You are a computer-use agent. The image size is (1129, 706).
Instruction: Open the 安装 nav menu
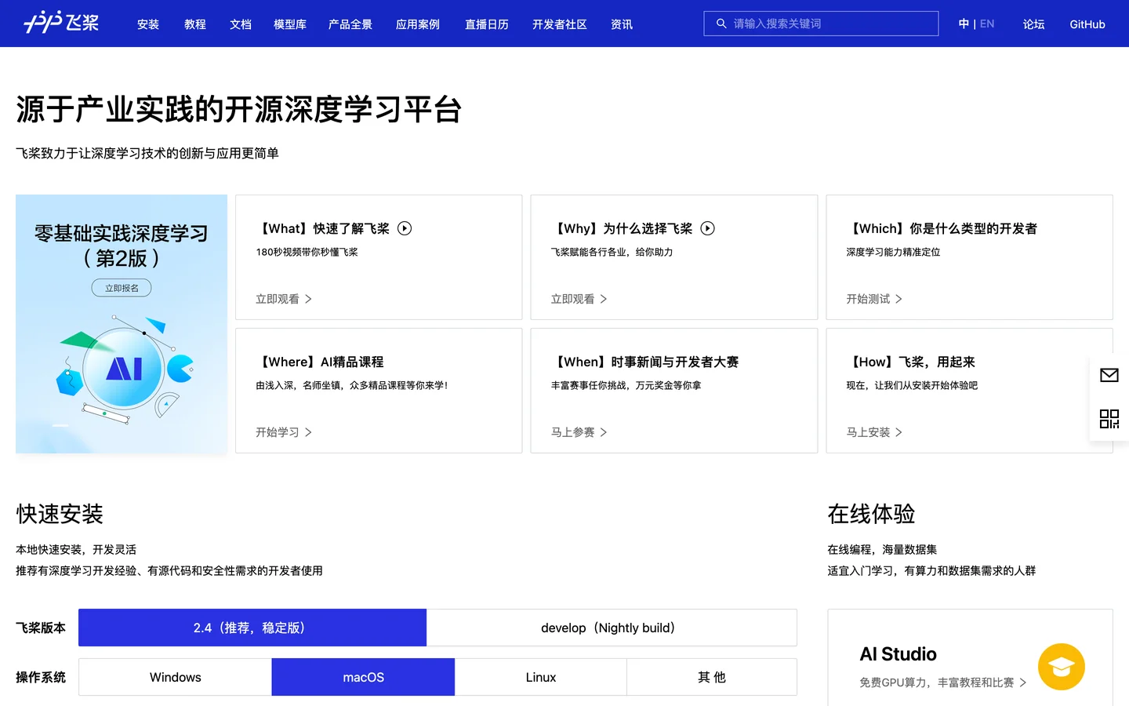tap(148, 24)
